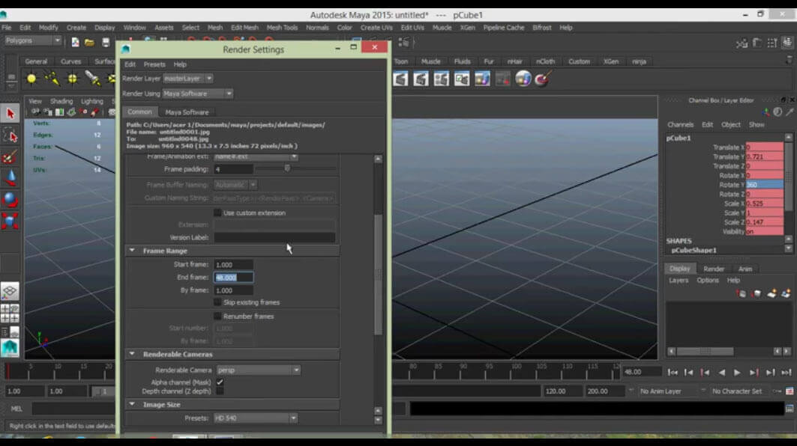Step back one frame
Viewport: 797px width, 446px height.
pos(689,373)
